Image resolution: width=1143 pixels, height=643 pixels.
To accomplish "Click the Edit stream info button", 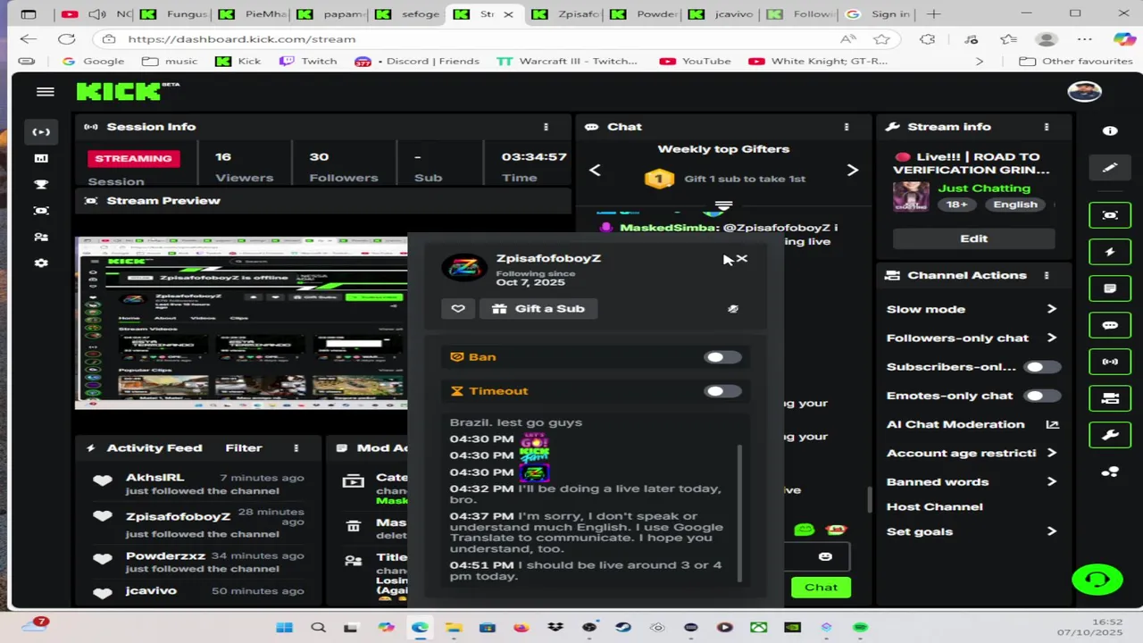I will coord(973,238).
